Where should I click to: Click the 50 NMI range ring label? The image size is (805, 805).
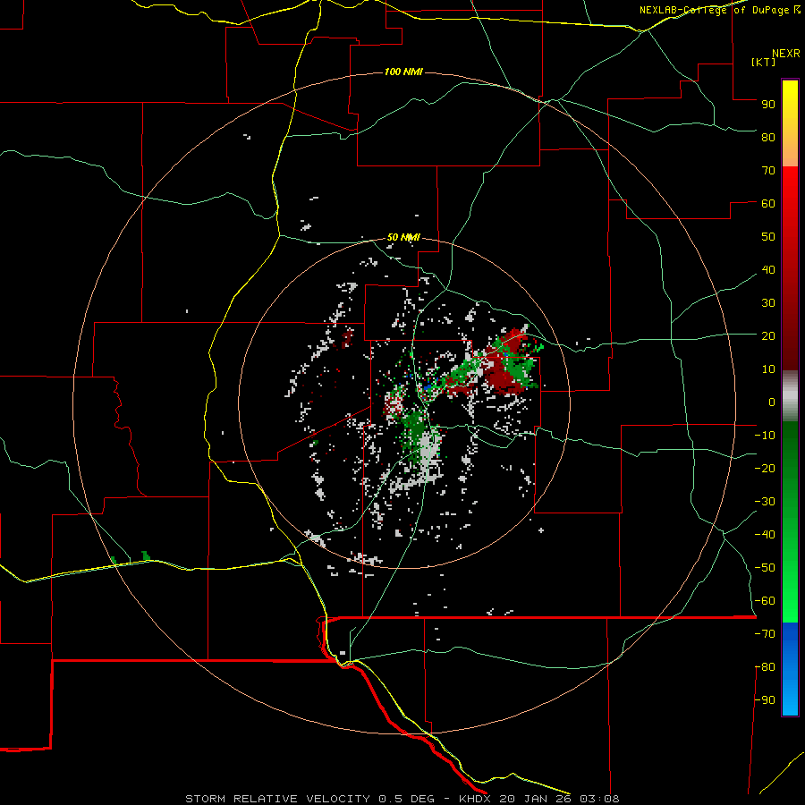(403, 237)
